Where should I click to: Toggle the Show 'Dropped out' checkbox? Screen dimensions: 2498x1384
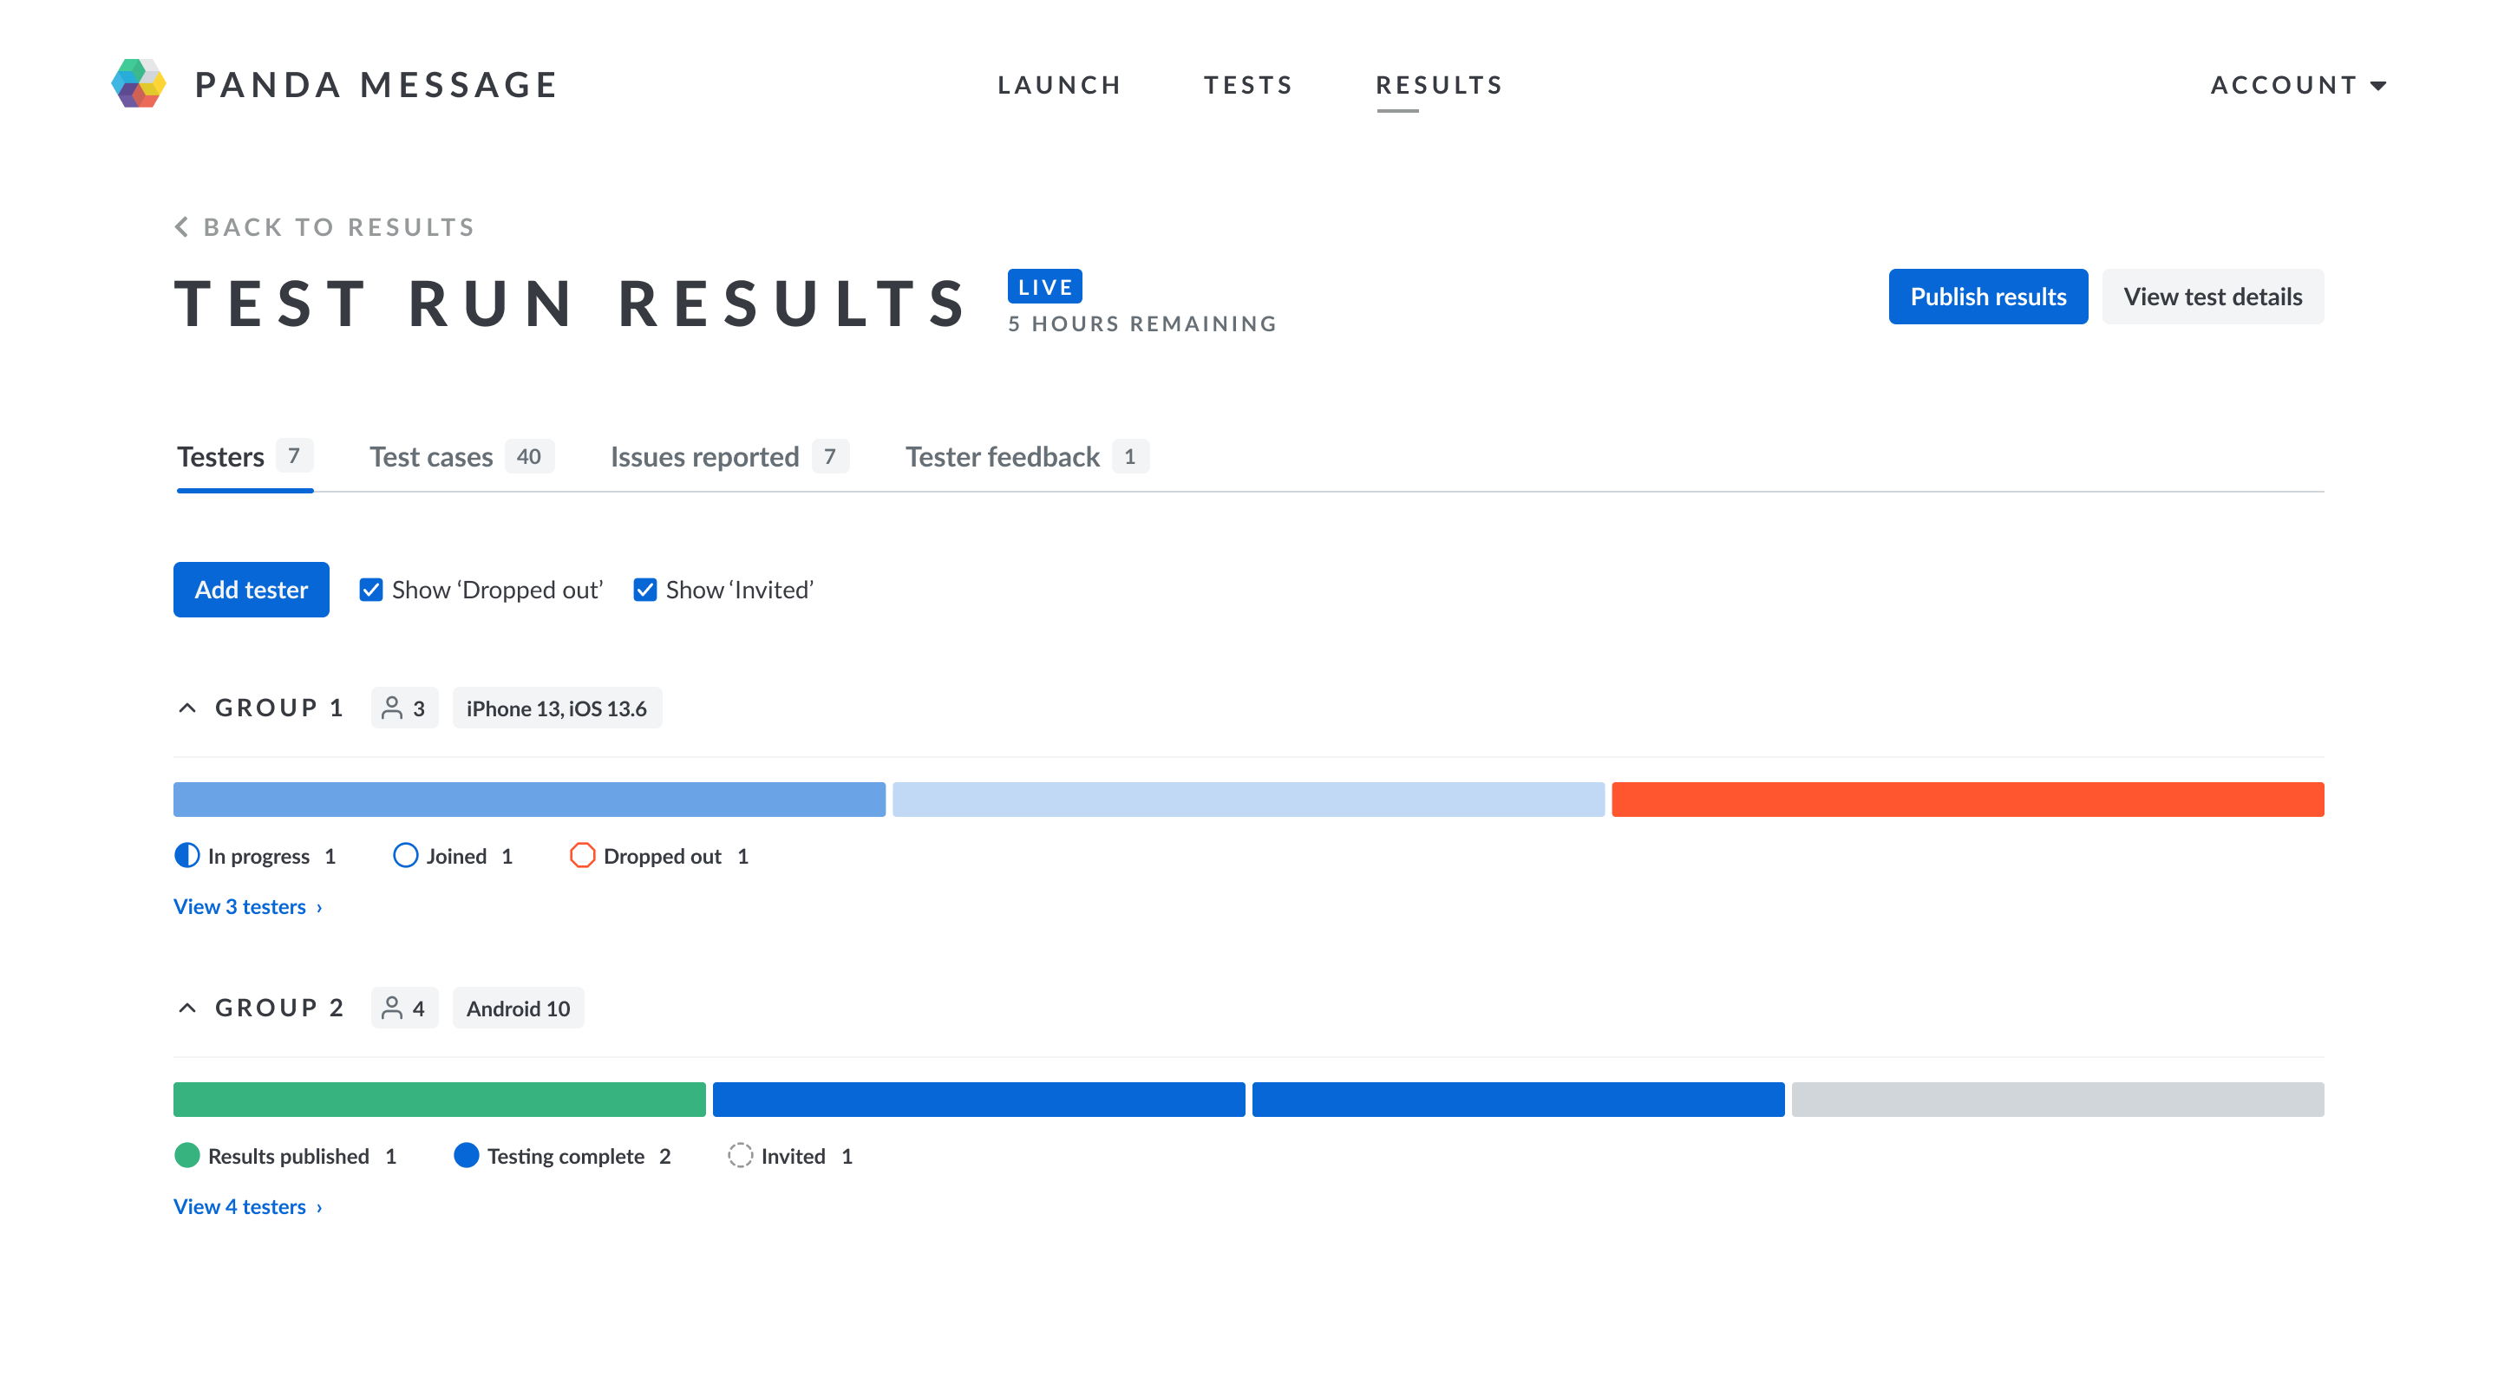(370, 590)
